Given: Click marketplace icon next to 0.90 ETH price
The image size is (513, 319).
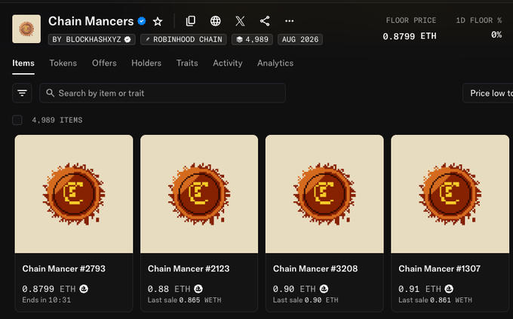Looking at the screenshot, I should [x=324, y=289].
